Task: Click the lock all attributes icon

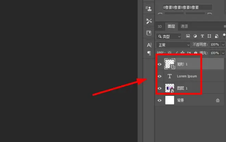Action: click(196, 53)
